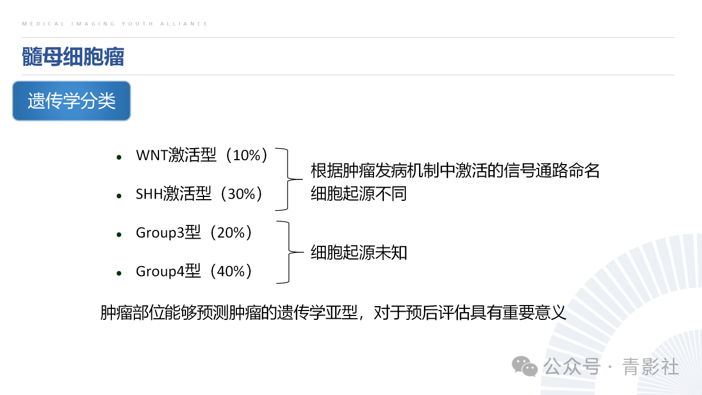Select the 髓母细胞瘤 slide title
This screenshot has width=702, height=395.
(73, 57)
